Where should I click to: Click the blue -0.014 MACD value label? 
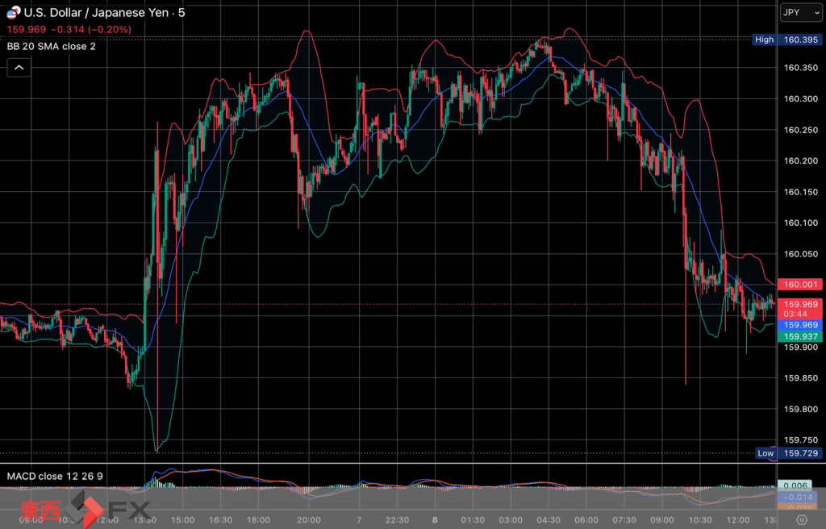[797, 497]
